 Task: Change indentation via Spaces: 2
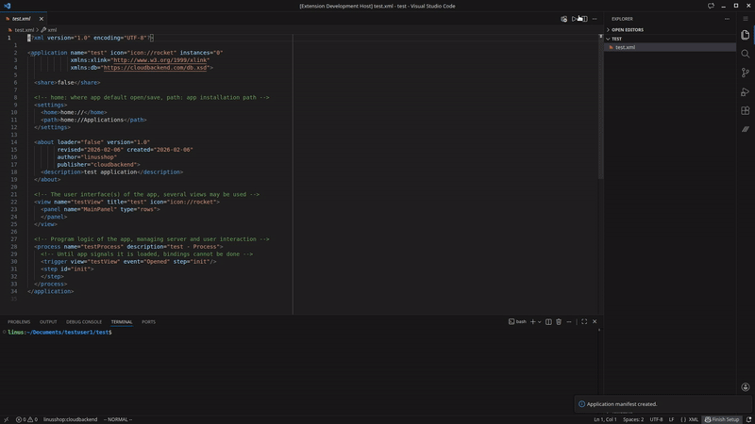(633, 419)
